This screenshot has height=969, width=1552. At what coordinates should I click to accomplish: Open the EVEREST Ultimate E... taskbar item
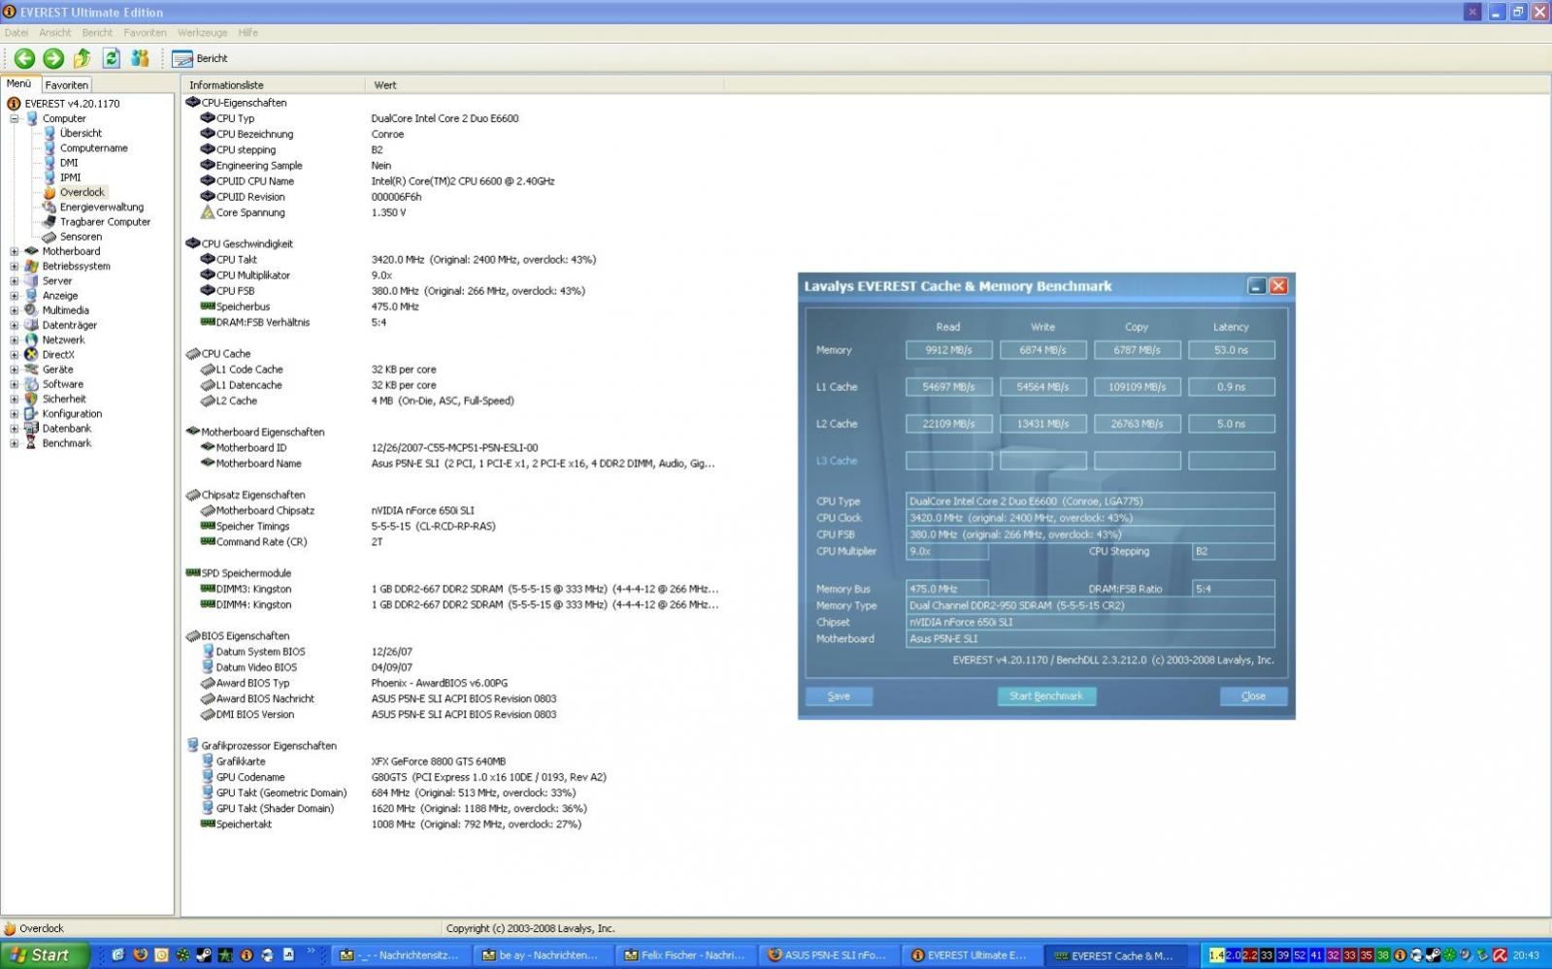pos(973,955)
